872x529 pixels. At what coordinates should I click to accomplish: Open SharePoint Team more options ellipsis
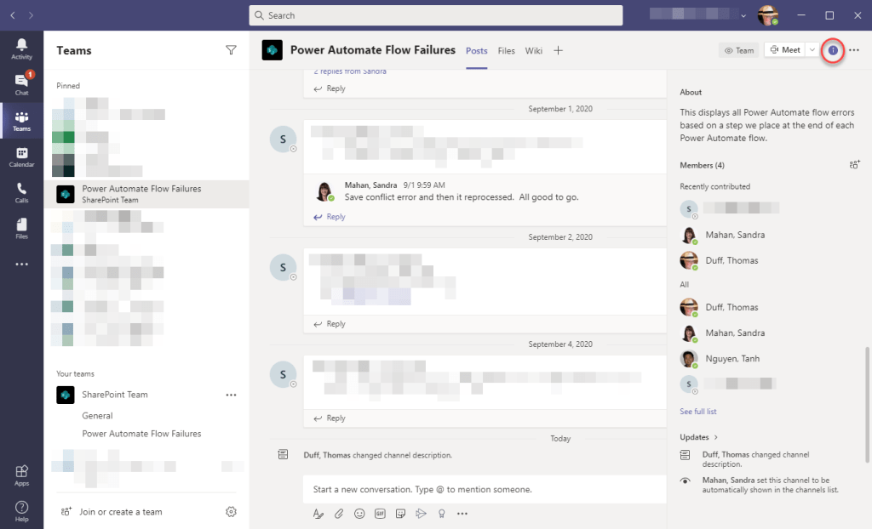point(231,395)
